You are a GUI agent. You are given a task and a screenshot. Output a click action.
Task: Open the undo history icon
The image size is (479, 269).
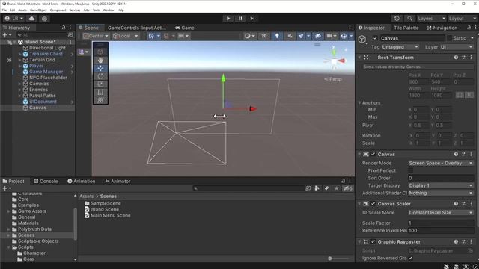click(397, 19)
